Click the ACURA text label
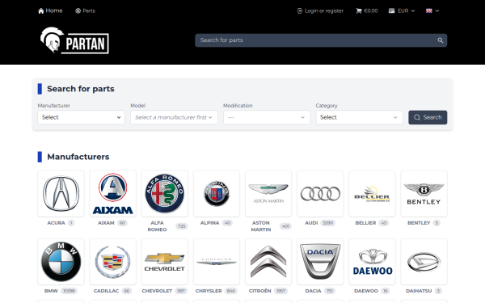Viewport: 485px width, 303px height. (x=56, y=223)
